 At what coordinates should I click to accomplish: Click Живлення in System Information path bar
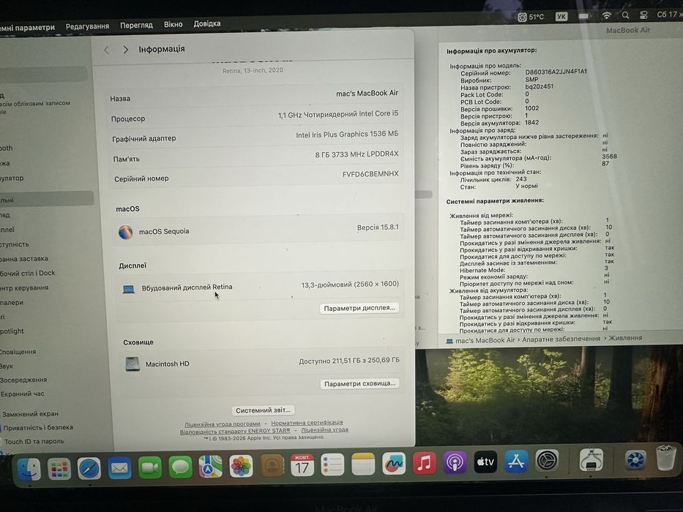click(625, 338)
